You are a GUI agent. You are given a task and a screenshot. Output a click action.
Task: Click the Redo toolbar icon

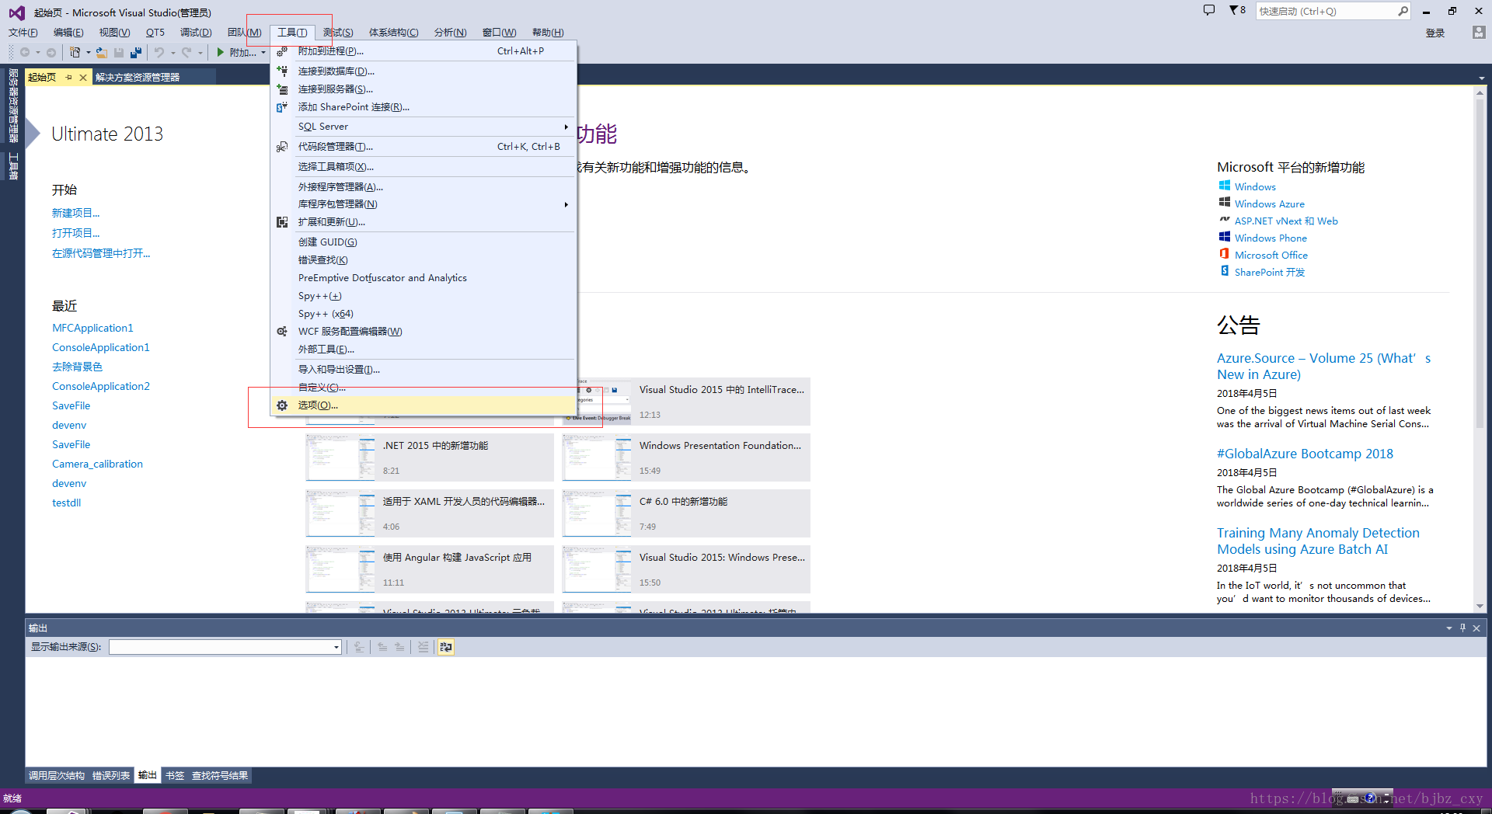point(186,52)
